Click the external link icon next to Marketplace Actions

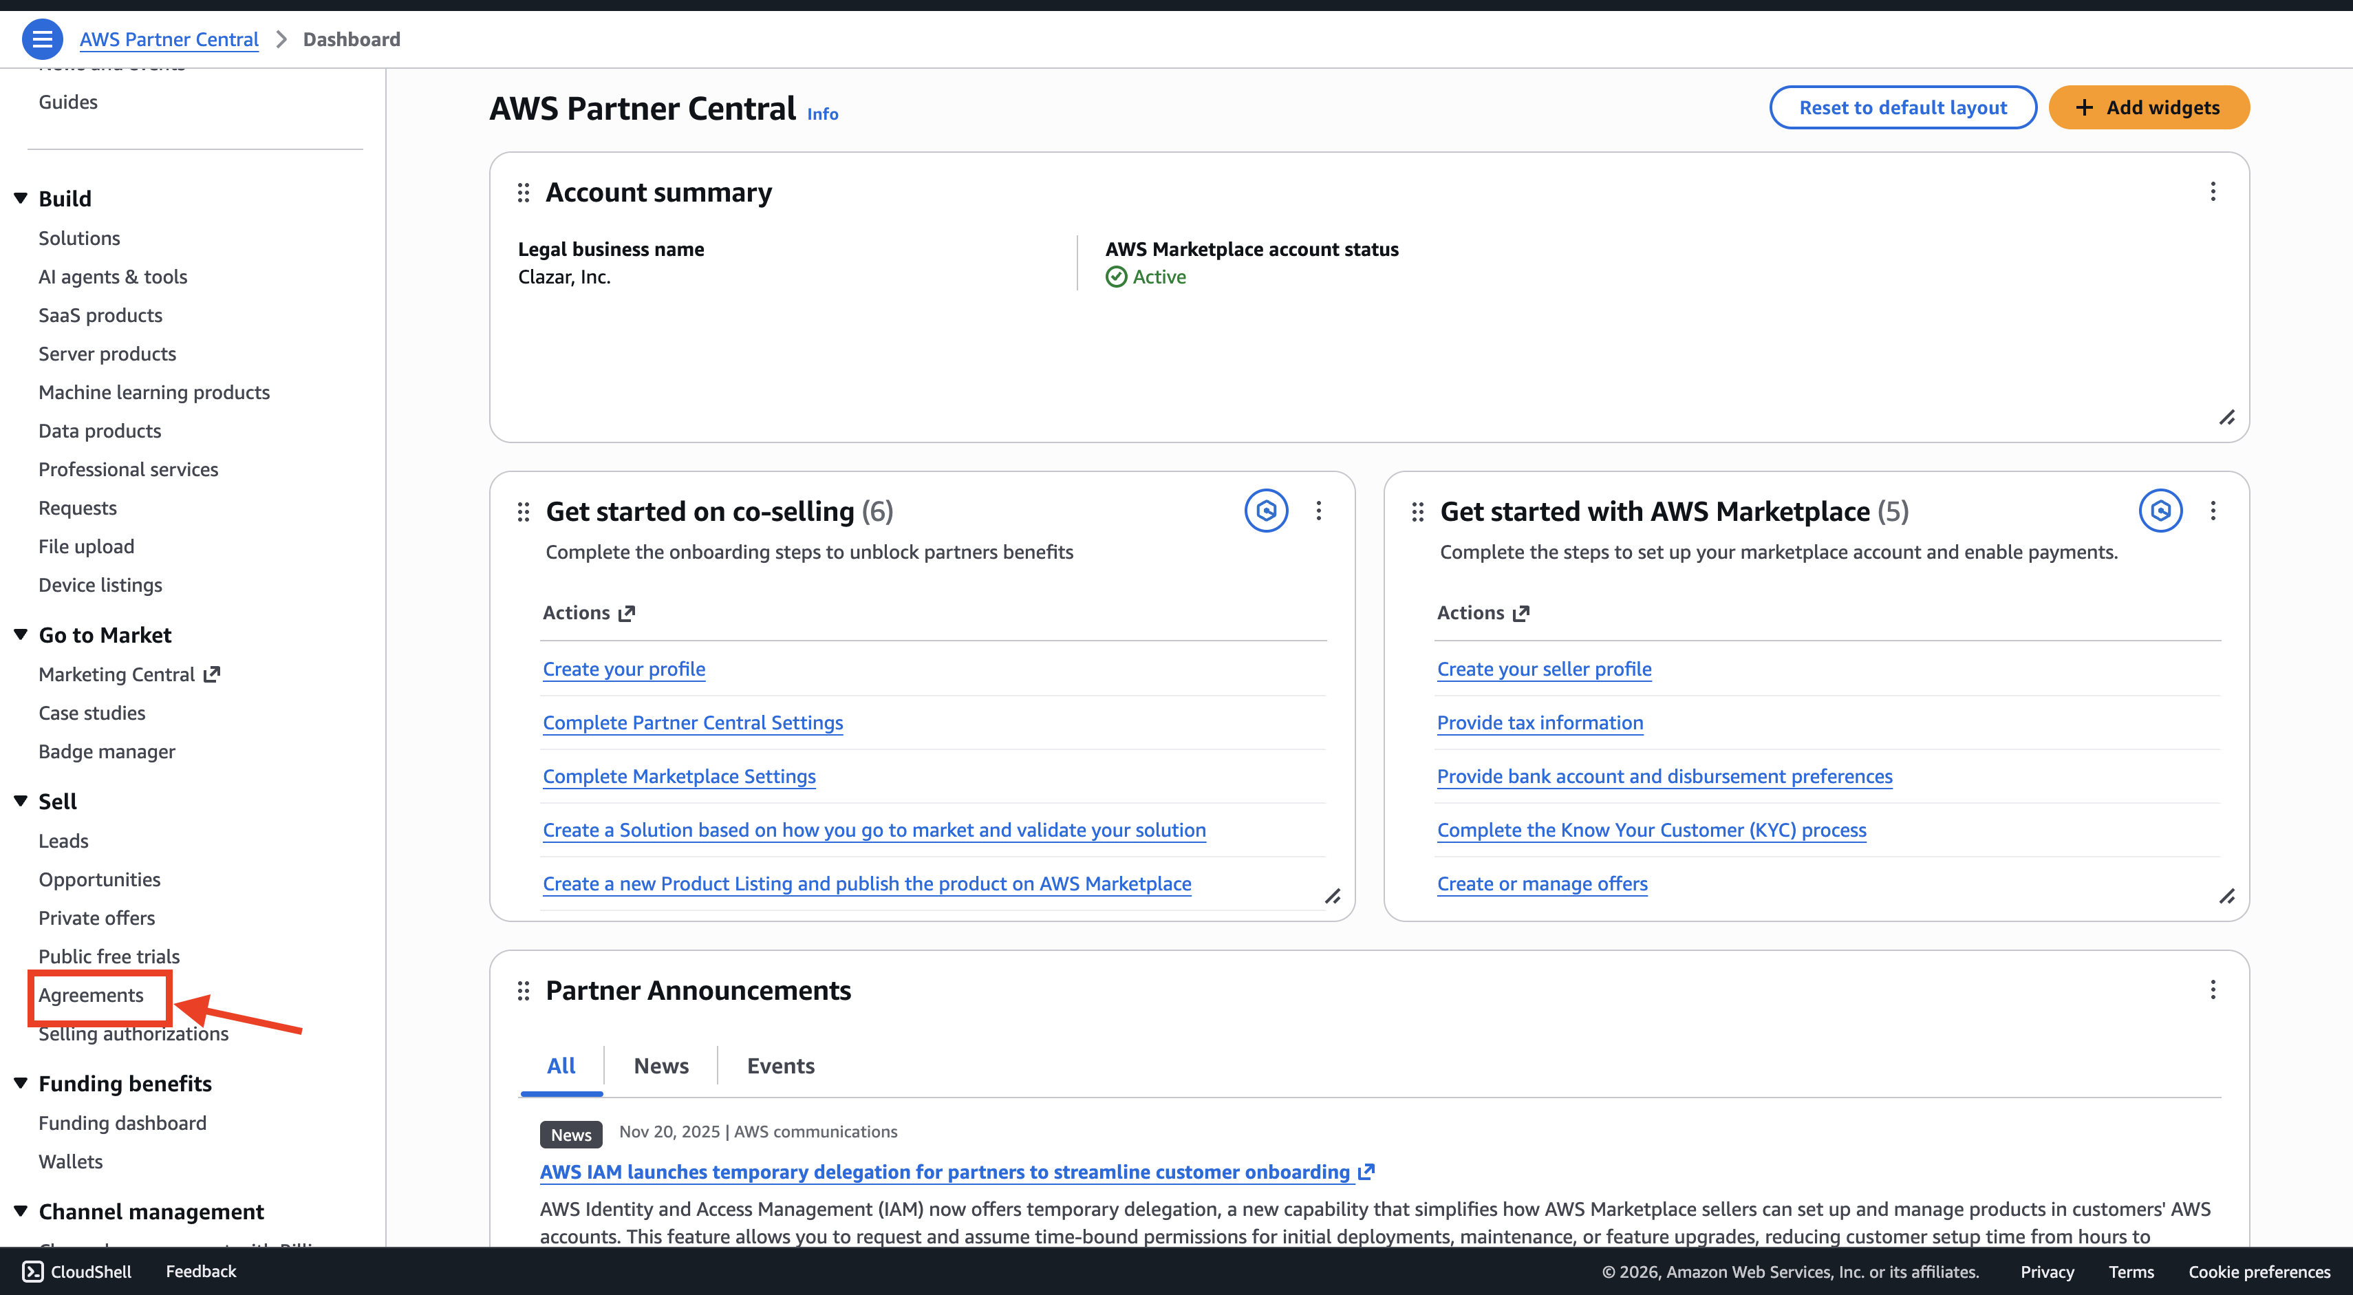point(1521,614)
